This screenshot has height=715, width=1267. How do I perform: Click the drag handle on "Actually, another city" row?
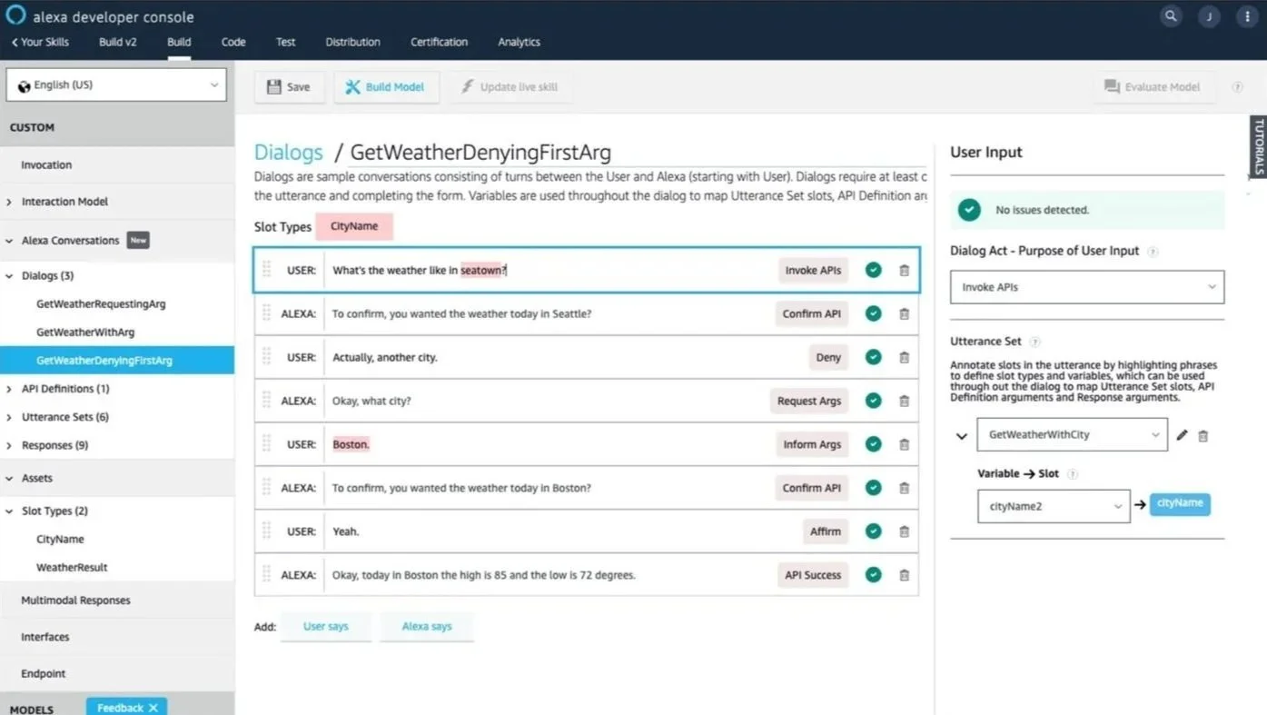pyautogui.click(x=267, y=356)
